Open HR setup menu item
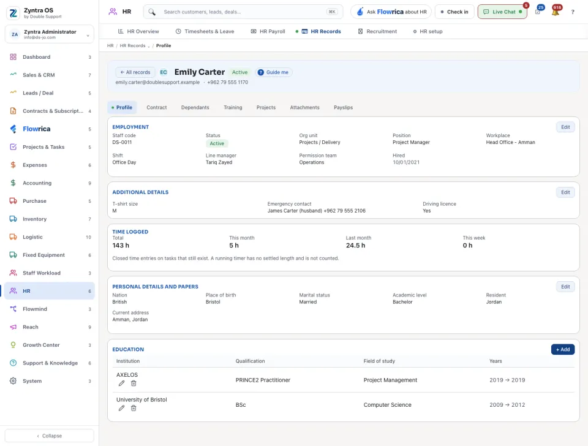 click(x=428, y=31)
